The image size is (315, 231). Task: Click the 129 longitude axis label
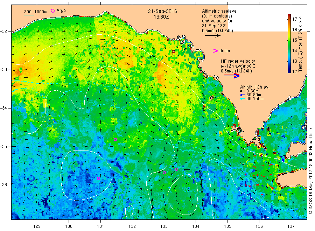tap(37, 226)
